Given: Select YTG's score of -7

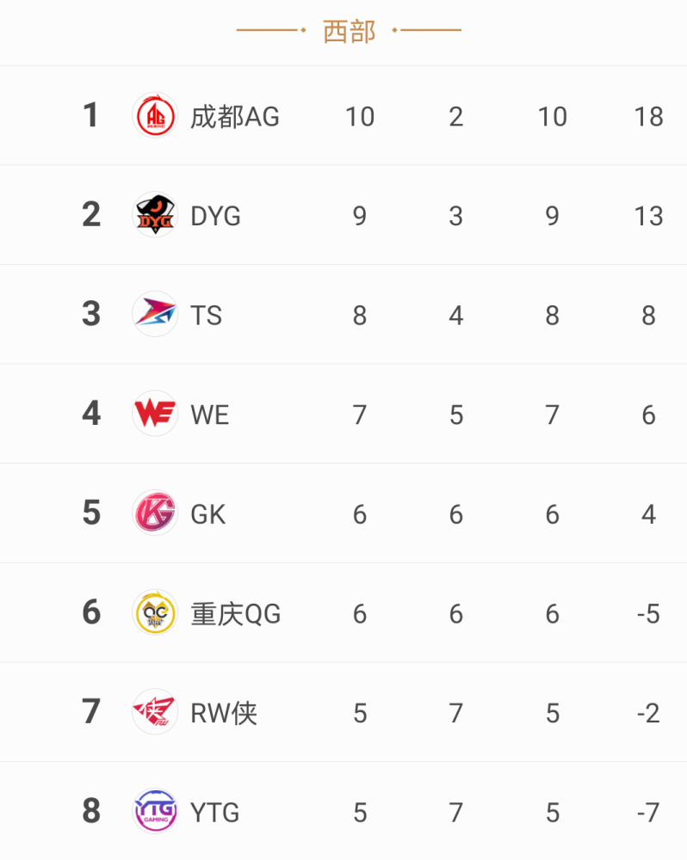Looking at the screenshot, I should [x=648, y=813].
